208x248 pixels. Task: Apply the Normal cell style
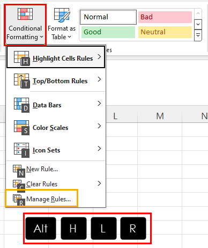(108, 17)
